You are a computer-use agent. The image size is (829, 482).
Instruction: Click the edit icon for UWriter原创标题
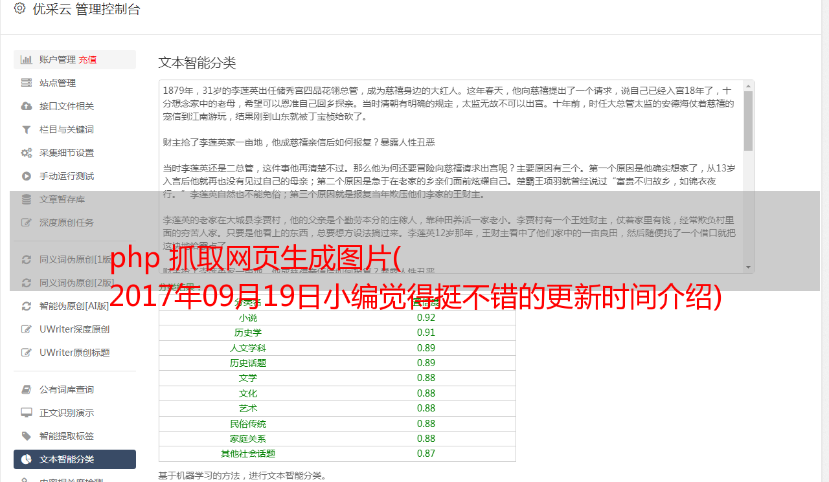tap(26, 353)
